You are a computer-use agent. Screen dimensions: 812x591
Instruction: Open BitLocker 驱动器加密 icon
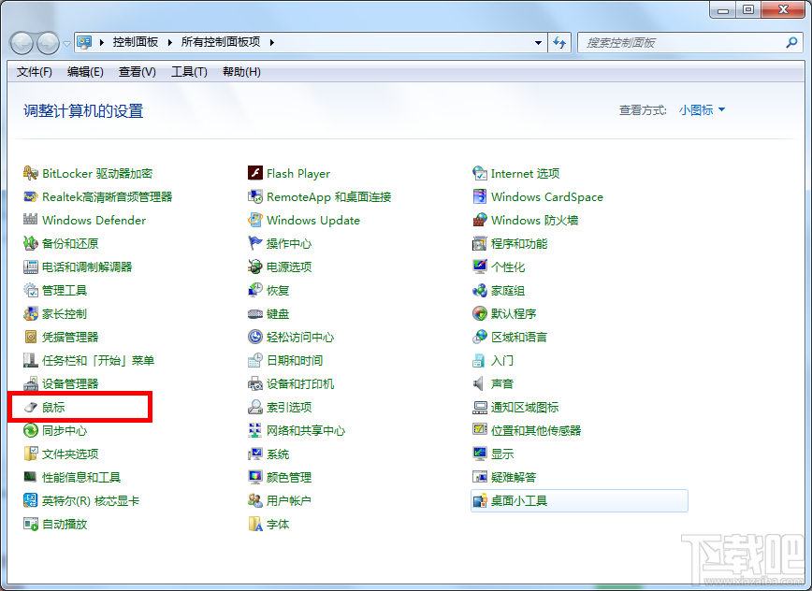click(31, 173)
